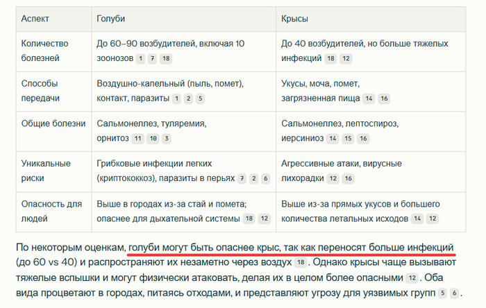Click citation 15 next to 'иерсиниоз'
Viewport: 486px width, 308px height.
[x=347, y=138]
